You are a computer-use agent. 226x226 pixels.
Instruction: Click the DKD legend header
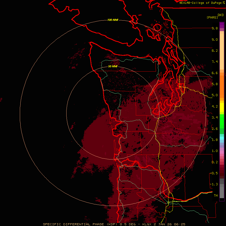pos(221,15)
